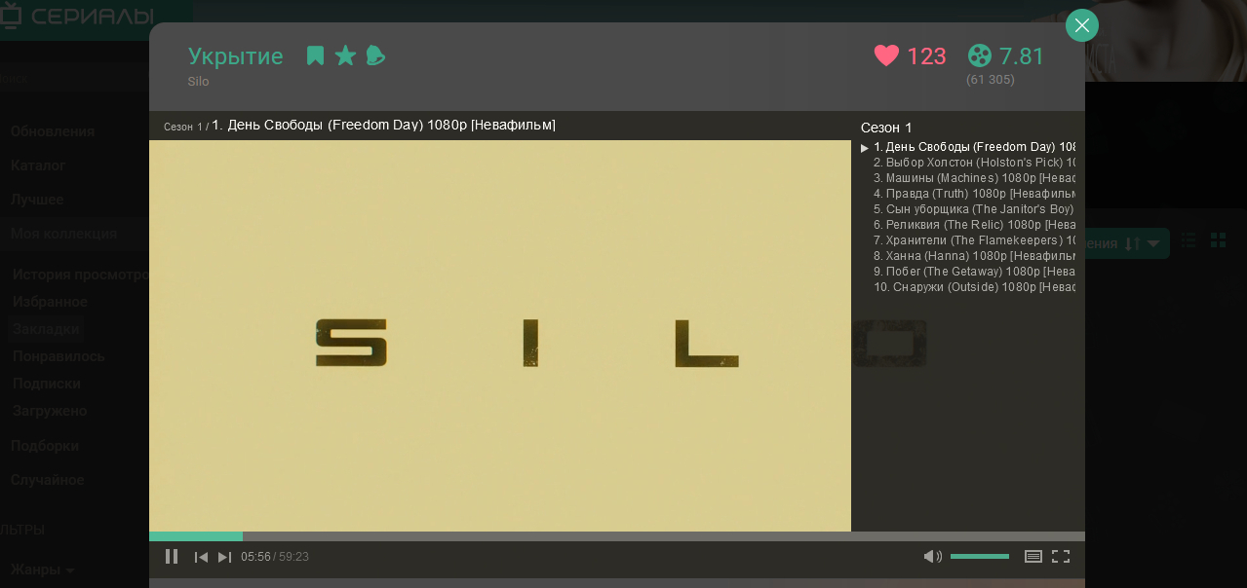Open Каталог in the background sidebar
Image resolution: width=1247 pixels, height=588 pixels.
coord(38,165)
